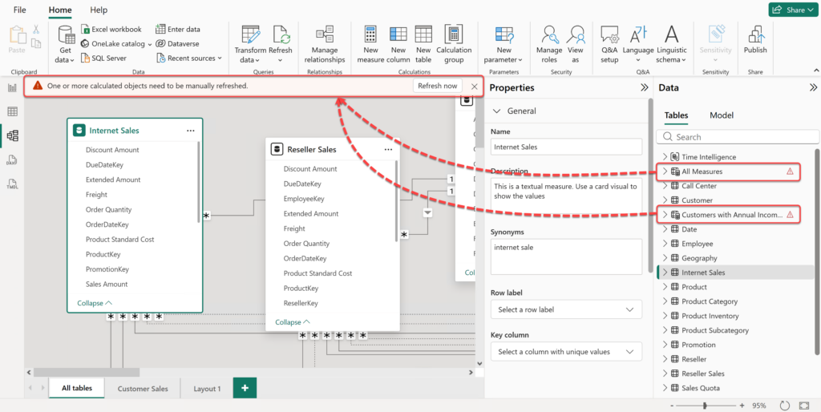Zoom in with the plus button

(742, 406)
